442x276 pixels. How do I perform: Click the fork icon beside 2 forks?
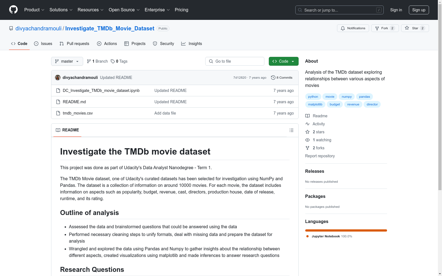click(x=307, y=148)
